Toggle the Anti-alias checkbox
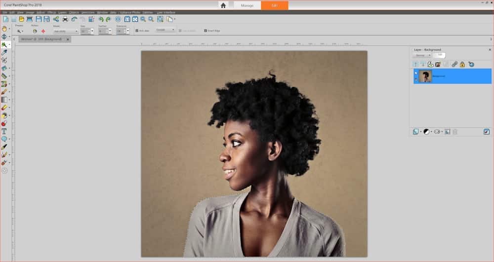 click(x=137, y=30)
